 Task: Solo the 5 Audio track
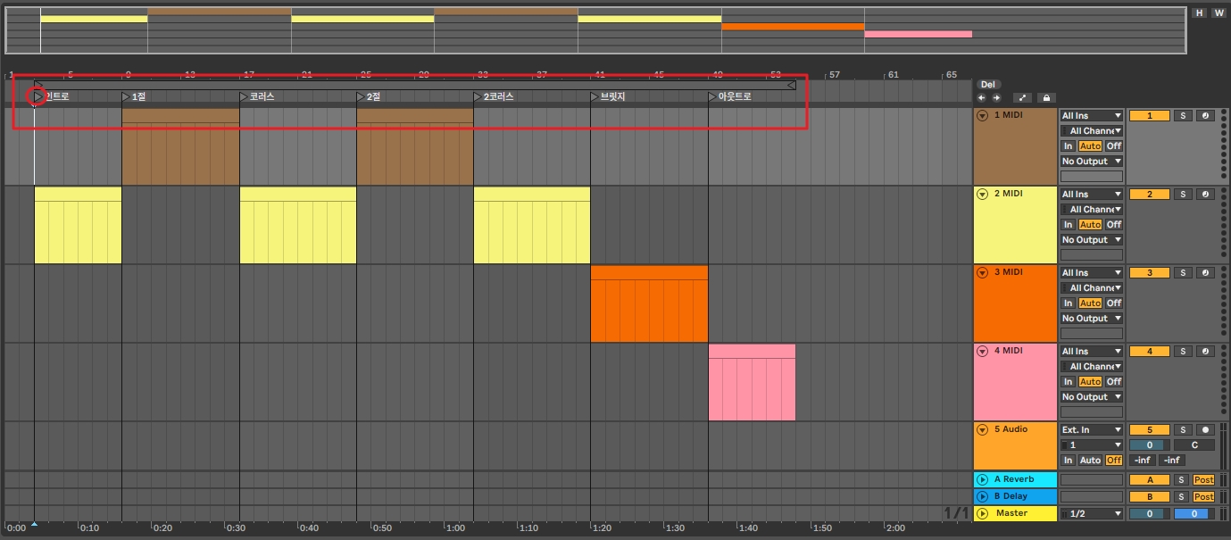1182,430
